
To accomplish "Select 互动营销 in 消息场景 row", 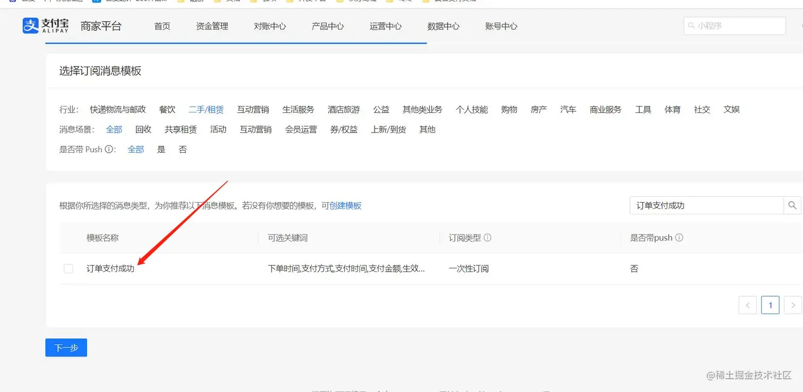I will tap(255, 129).
